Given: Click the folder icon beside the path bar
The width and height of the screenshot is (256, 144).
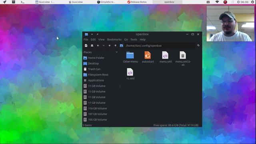Looking at the screenshot, I should click(121, 46).
